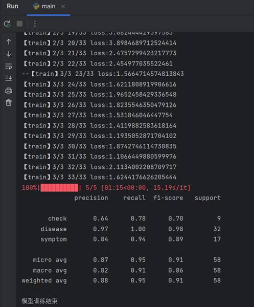The width and height of the screenshot is (254, 307).
Task: Click weighted avg precision value 0.88
Action: 101,280
